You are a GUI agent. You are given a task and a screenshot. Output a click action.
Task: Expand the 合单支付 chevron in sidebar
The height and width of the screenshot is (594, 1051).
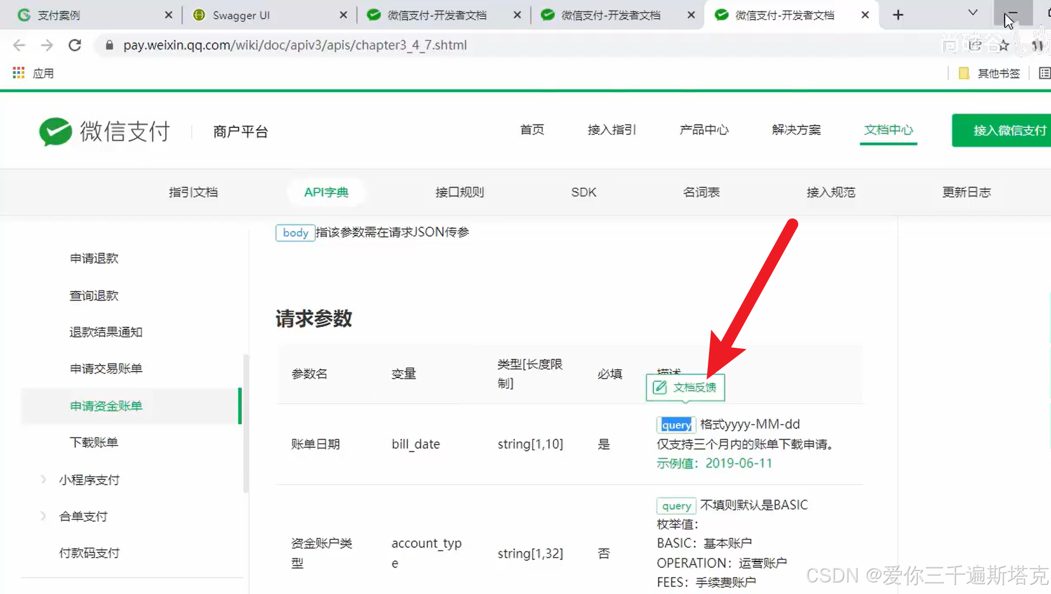click(x=43, y=516)
